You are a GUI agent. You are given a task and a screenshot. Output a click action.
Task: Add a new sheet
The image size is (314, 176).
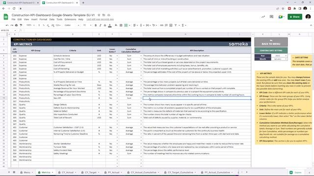click(9, 172)
